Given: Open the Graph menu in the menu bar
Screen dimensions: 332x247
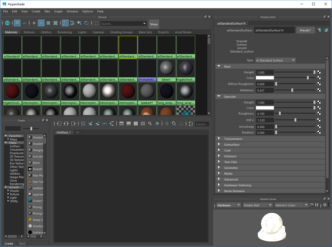Looking at the screenshot, I should [x=58, y=11].
